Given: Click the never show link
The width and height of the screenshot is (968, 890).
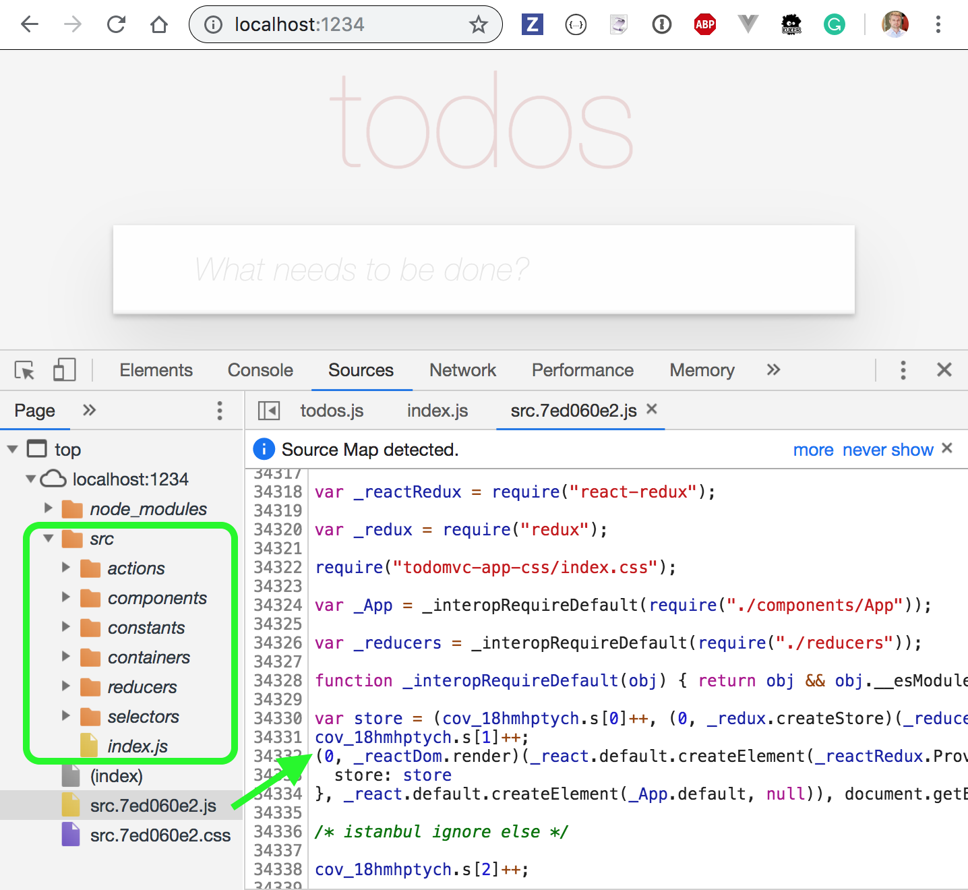Looking at the screenshot, I should (887, 450).
